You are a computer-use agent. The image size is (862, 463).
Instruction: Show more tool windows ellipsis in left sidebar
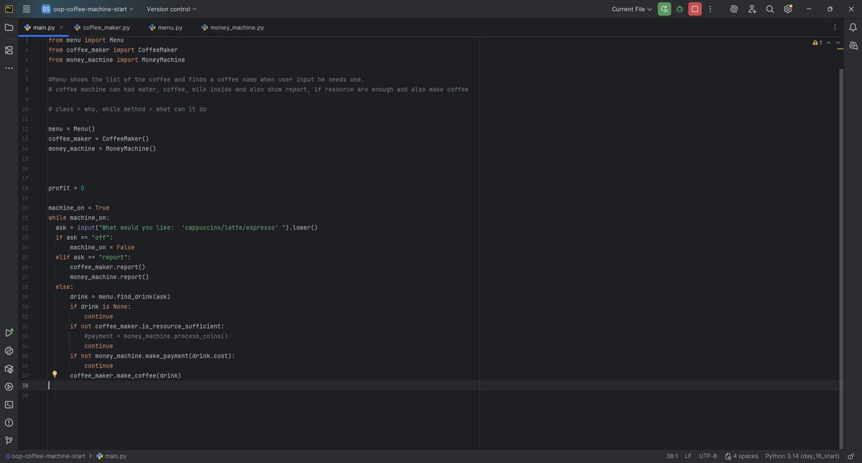pyautogui.click(x=9, y=68)
